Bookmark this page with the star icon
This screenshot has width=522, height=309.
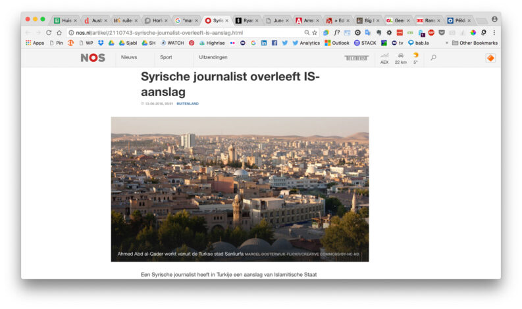pos(315,32)
